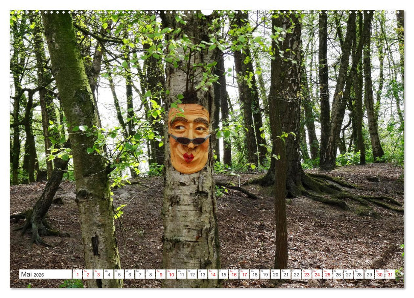Select day 1 in the calendar strip

pyautogui.click(x=78, y=274)
